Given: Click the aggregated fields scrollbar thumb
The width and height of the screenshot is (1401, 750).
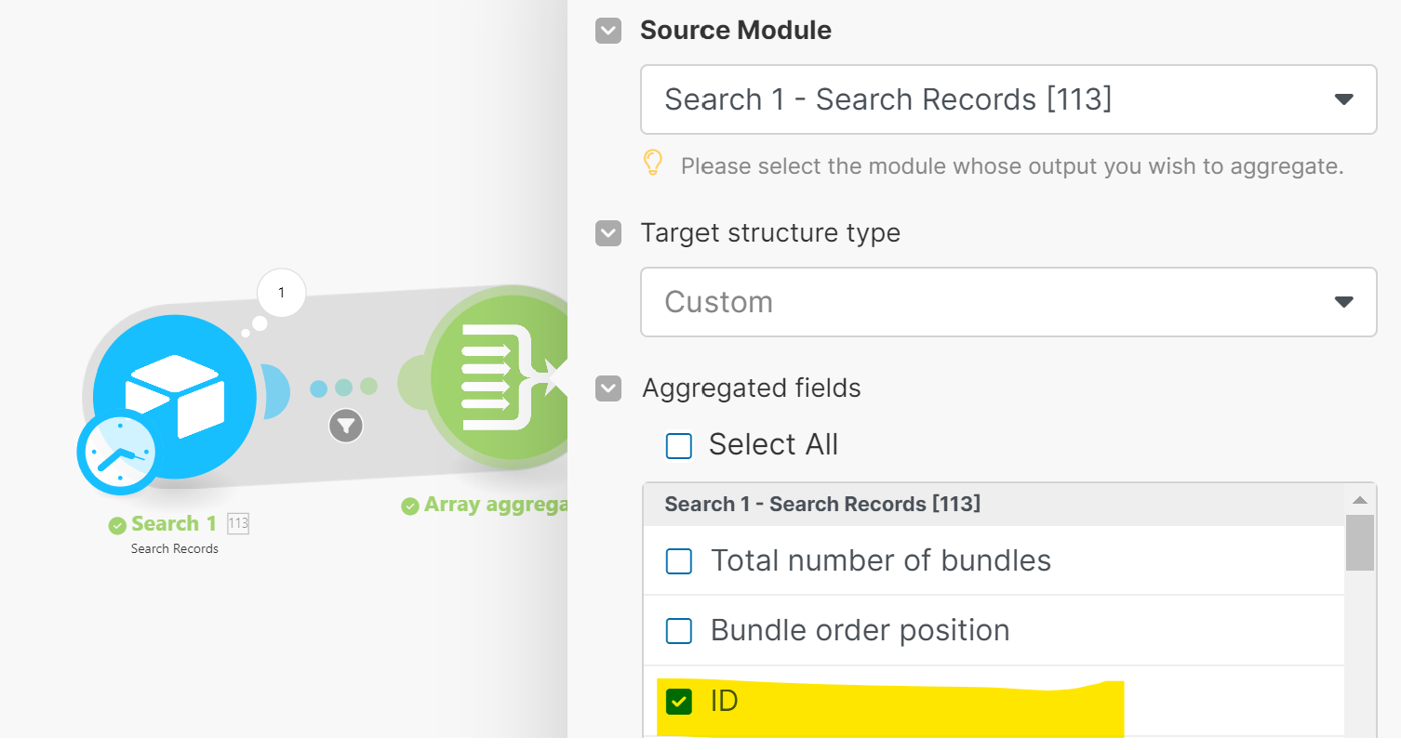Looking at the screenshot, I should click(1359, 542).
